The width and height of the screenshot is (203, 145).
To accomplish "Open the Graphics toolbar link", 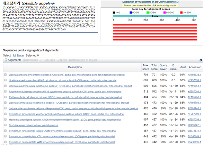I will [62, 60].
